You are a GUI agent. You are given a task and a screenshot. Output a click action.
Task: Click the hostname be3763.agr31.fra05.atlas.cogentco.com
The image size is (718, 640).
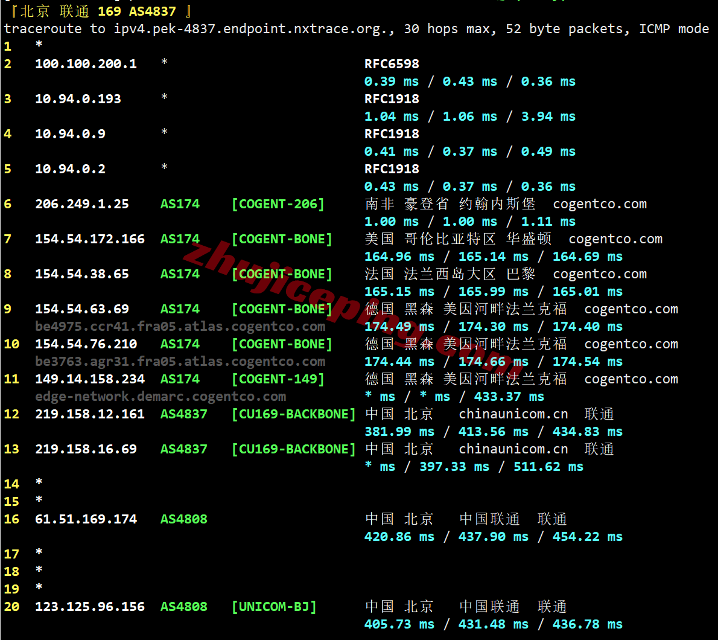180,362
